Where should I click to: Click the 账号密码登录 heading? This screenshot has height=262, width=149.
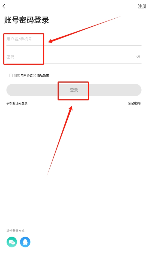click(26, 20)
